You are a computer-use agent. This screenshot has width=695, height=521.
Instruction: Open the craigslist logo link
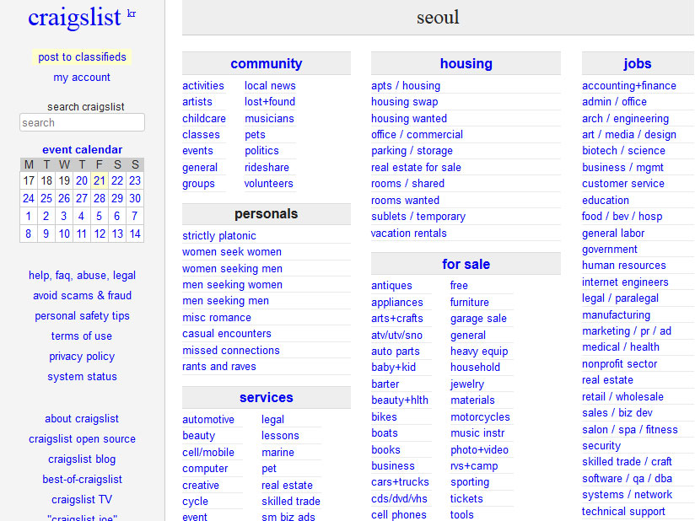74,18
